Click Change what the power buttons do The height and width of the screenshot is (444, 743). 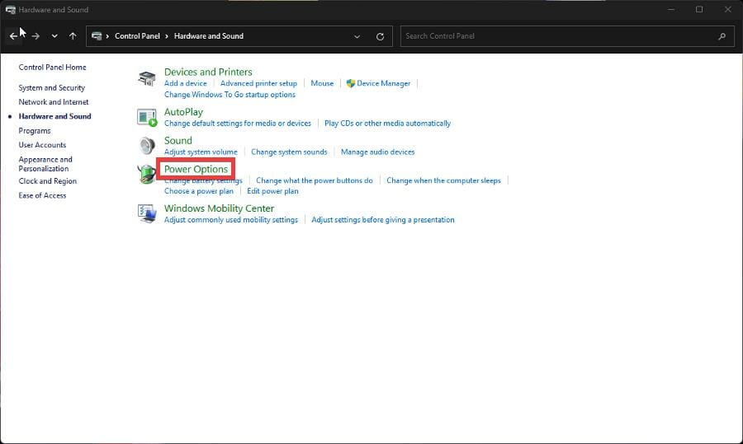(x=314, y=180)
